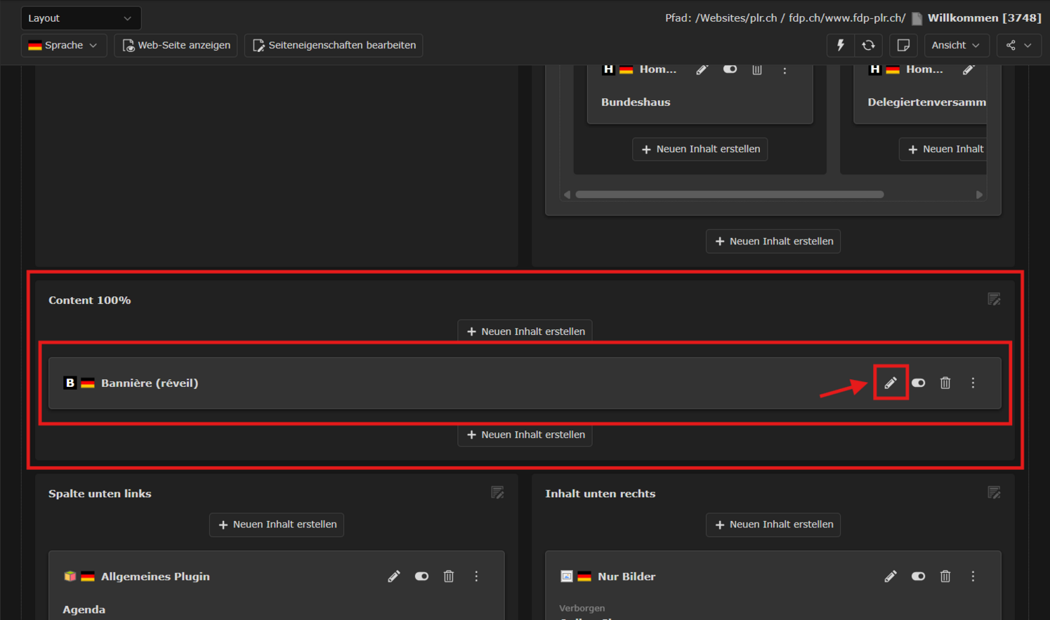Open more options for Allgemeines Plugin
1050x620 pixels.
click(x=476, y=576)
